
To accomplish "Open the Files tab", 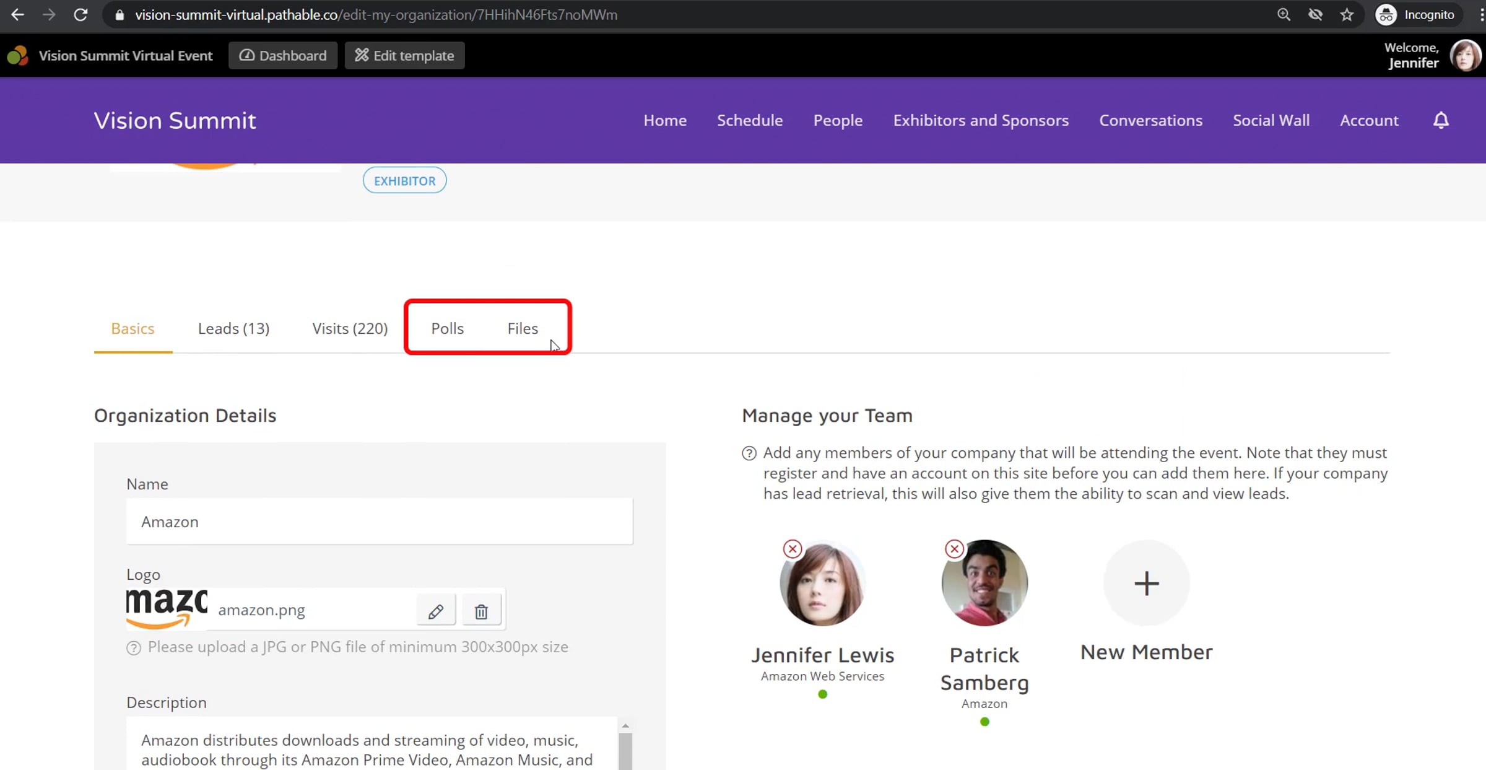I will coord(523,328).
